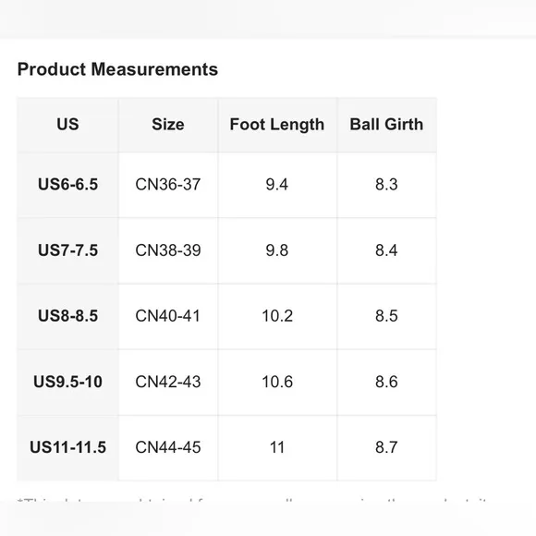
Task: Select the Size column header
Action: point(168,125)
